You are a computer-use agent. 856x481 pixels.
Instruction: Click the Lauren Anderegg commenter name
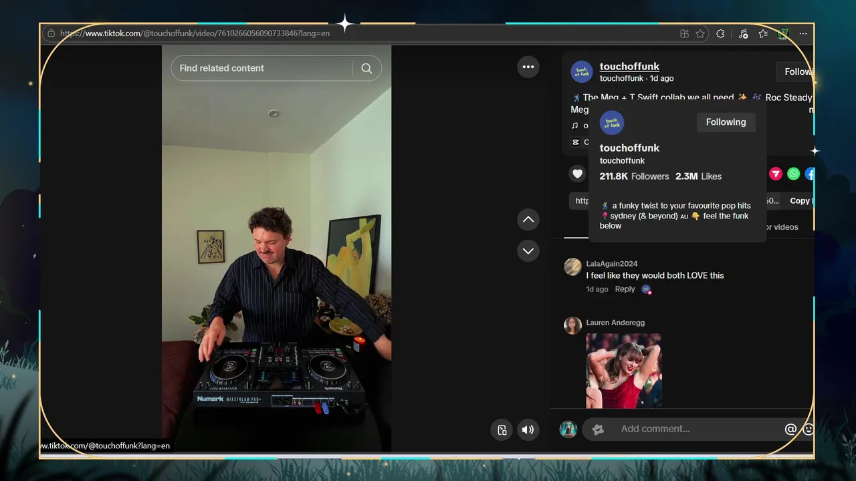pos(615,323)
